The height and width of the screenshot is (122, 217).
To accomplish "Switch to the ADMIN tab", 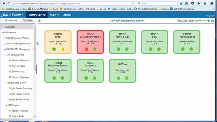I will [x=67, y=15].
